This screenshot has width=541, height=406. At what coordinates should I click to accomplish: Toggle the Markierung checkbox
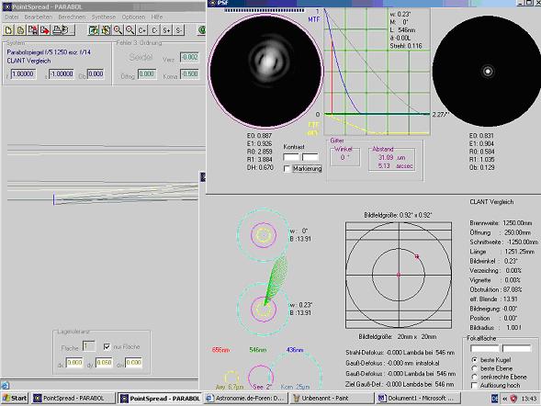[287, 169]
